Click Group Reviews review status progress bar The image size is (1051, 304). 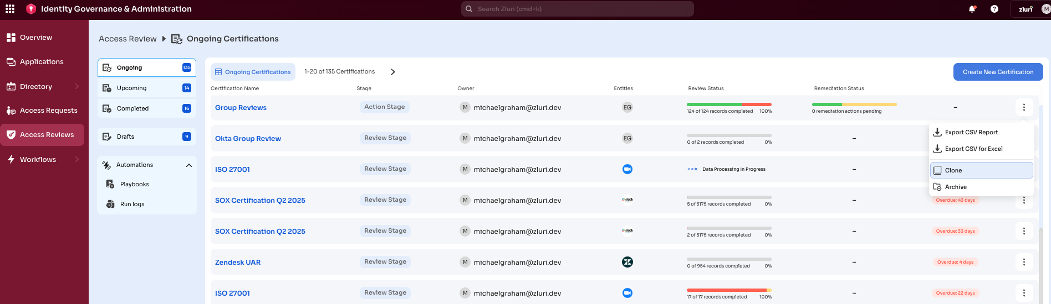click(729, 104)
